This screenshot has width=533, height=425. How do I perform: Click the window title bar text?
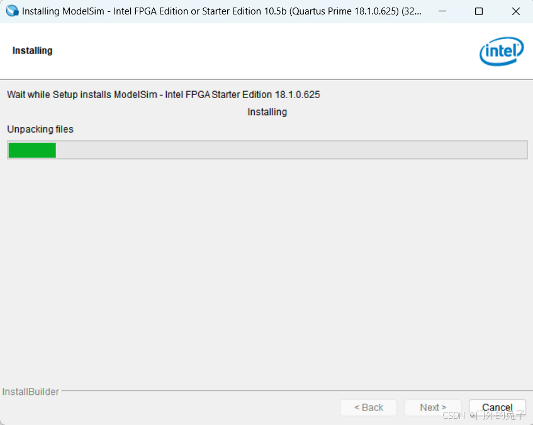(x=222, y=11)
